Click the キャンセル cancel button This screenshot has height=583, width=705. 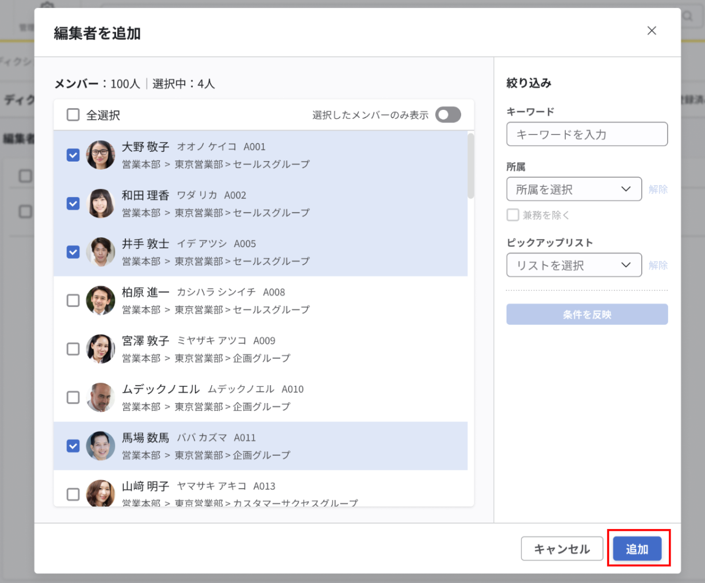562,549
